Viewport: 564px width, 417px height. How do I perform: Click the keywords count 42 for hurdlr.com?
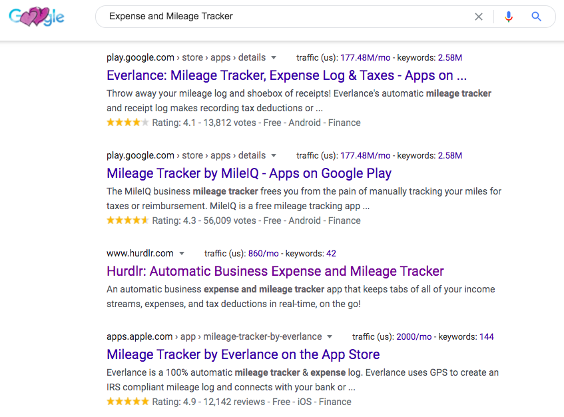pyautogui.click(x=331, y=253)
